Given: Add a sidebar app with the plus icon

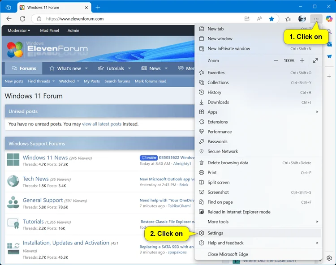Looking at the screenshot, I should 329,76.
